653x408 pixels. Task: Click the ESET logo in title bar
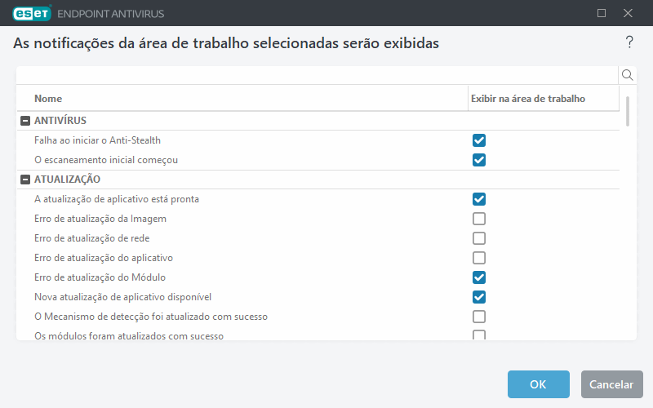(32, 13)
